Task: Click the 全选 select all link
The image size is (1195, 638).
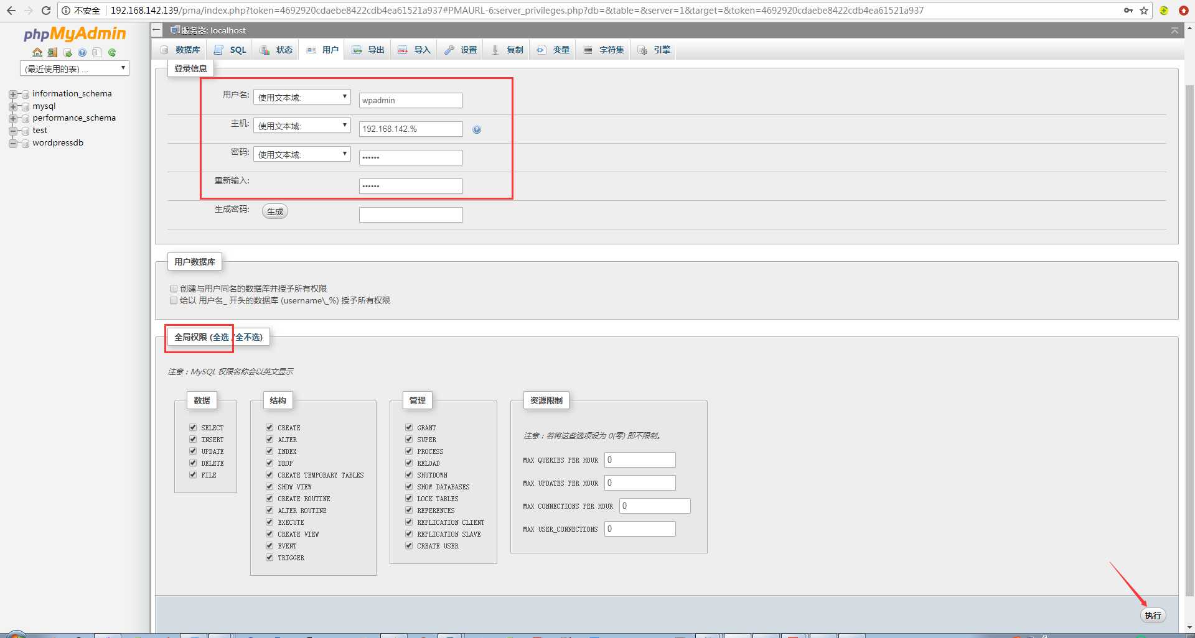Action: (x=220, y=337)
